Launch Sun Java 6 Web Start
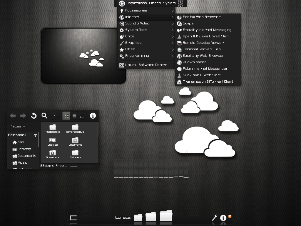Viewport: 301px width, 226px height. (x=208, y=75)
